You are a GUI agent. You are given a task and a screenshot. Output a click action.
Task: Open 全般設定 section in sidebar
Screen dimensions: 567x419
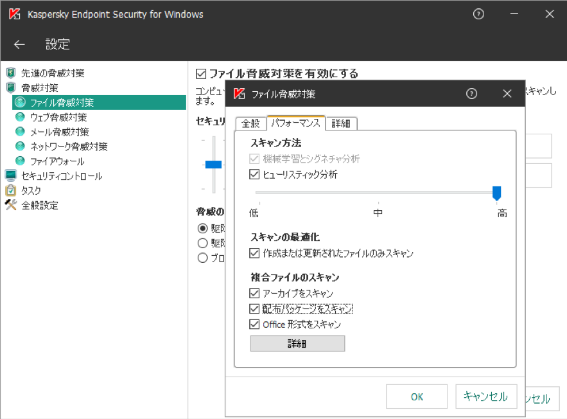(x=40, y=205)
